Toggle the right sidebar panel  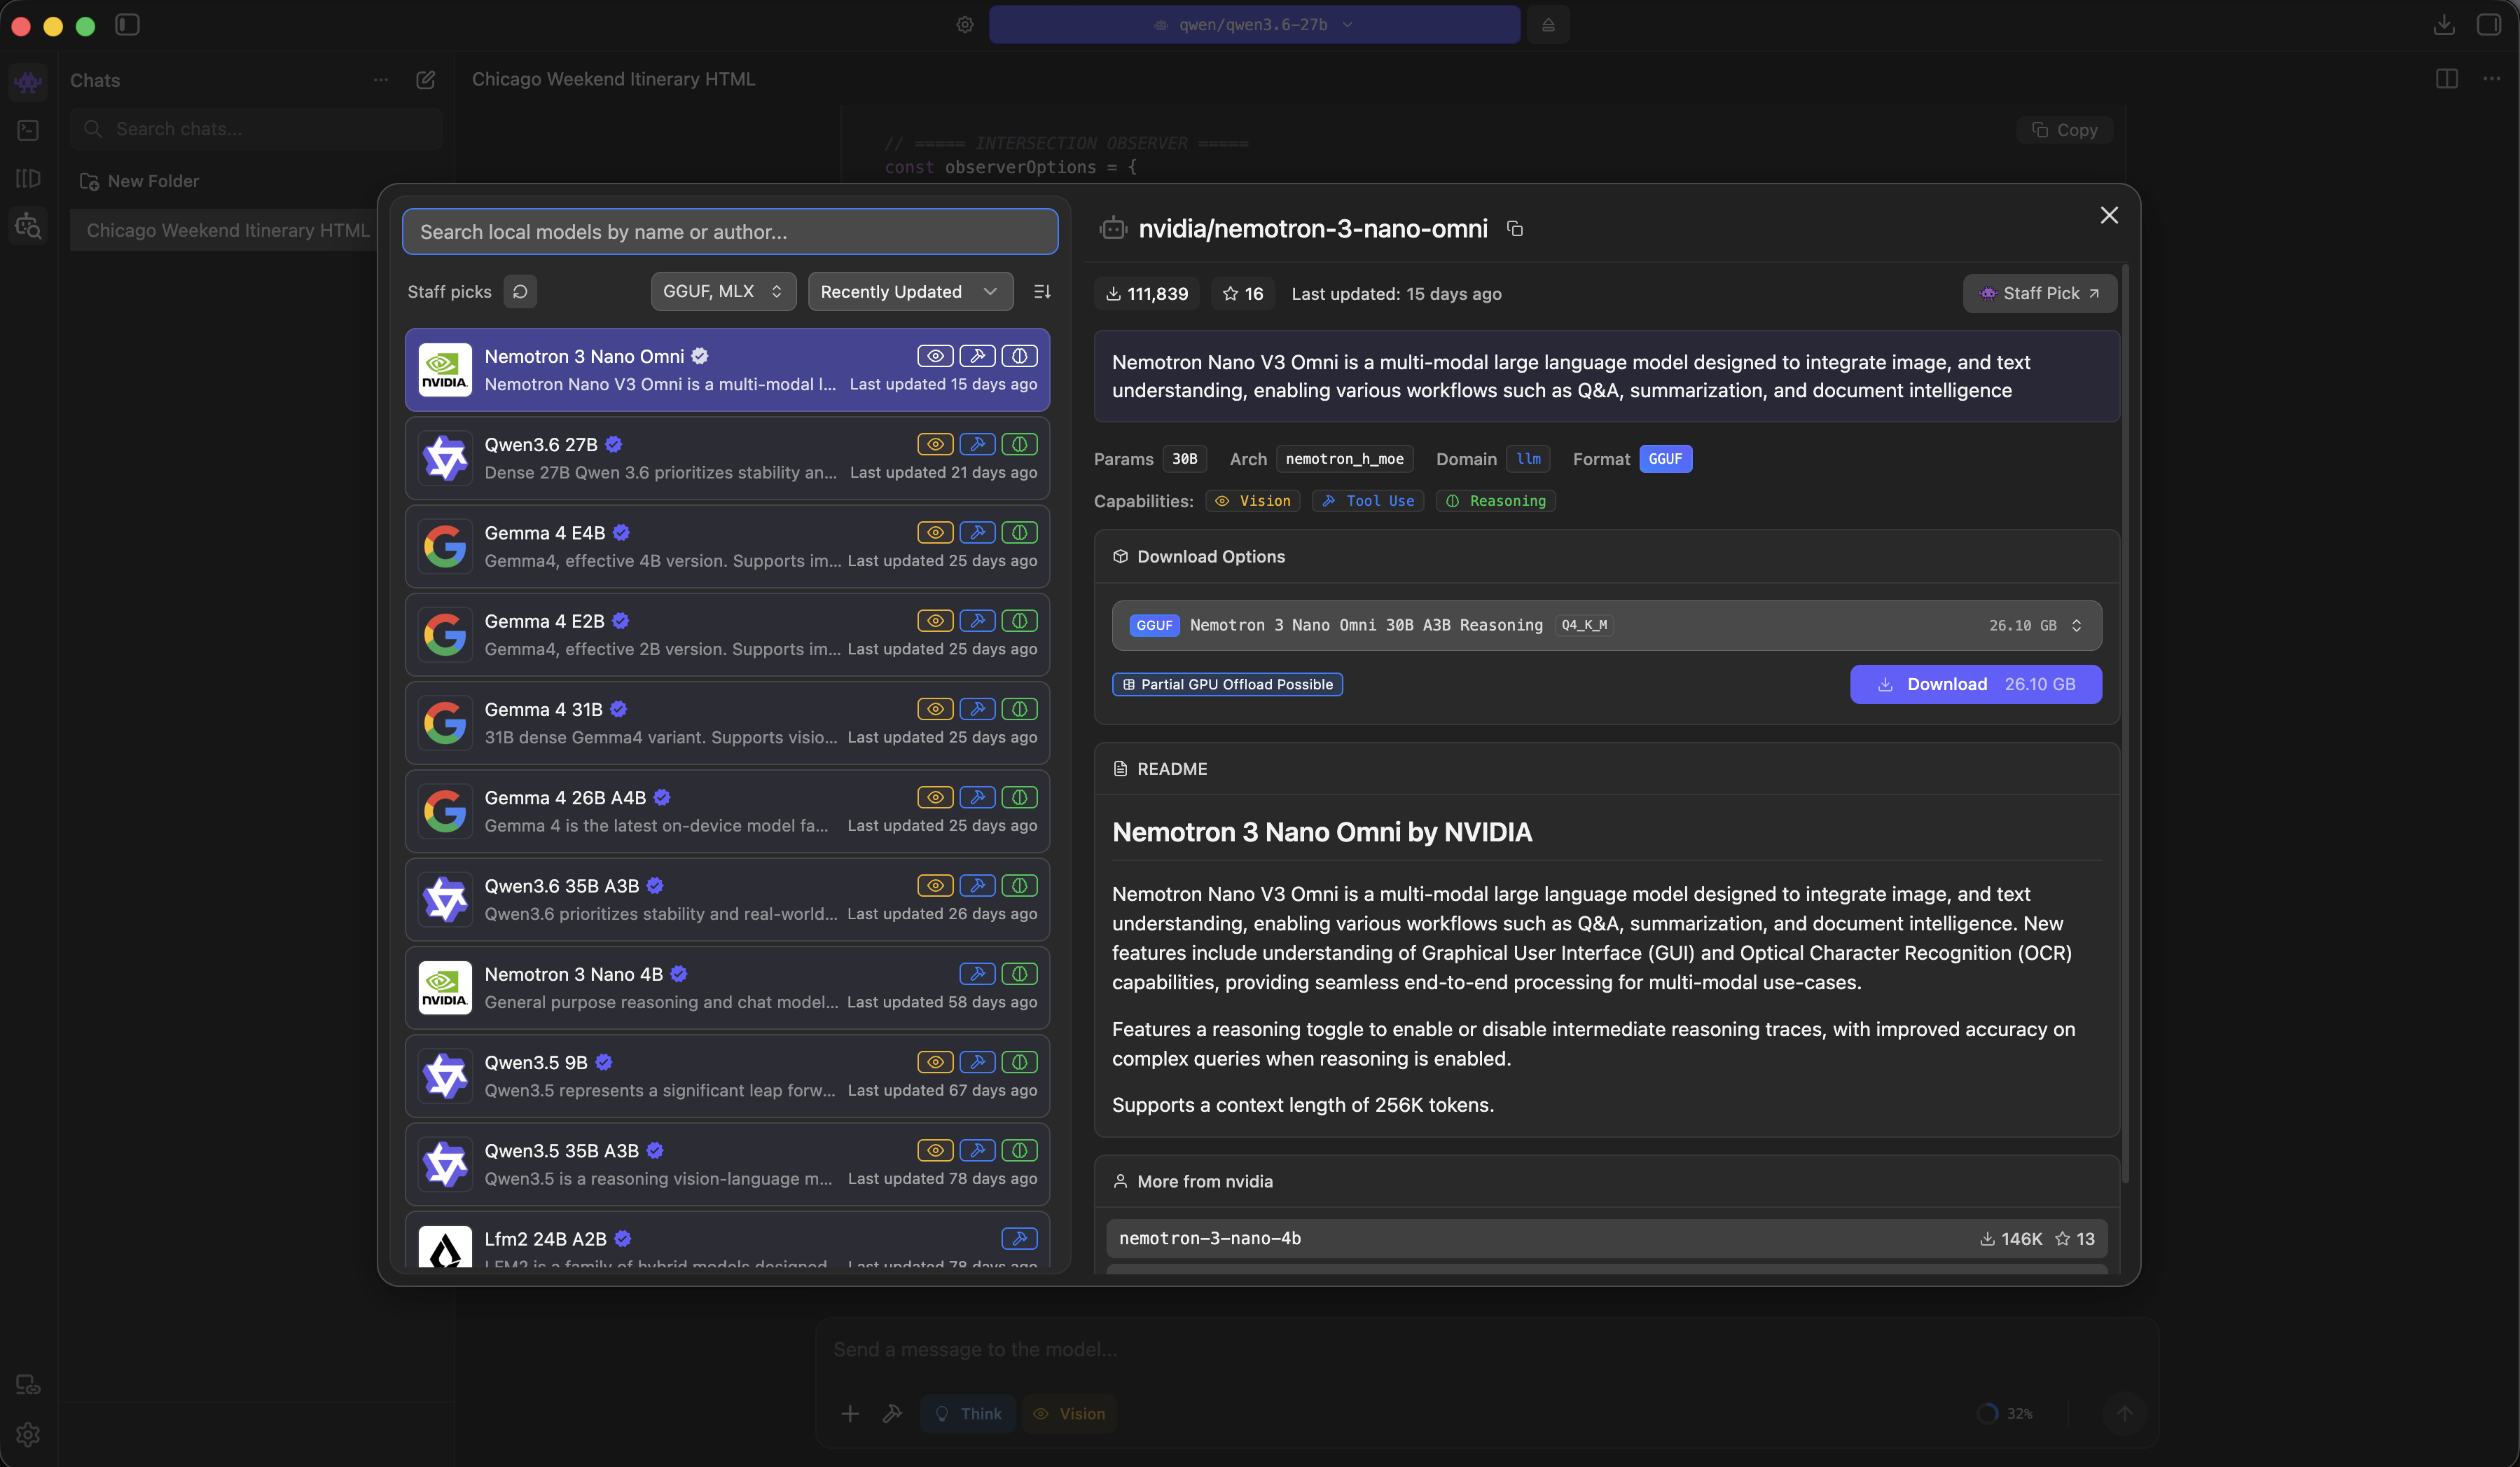pyautogui.click(x=2489, y=25)
